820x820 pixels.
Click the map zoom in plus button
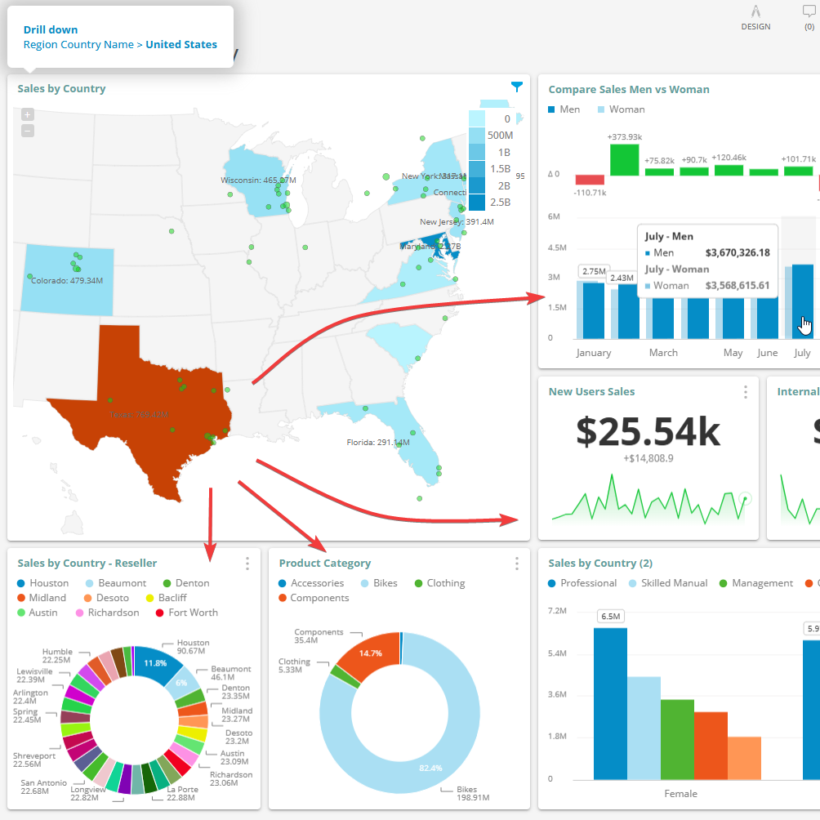click(x=28, y=115)
